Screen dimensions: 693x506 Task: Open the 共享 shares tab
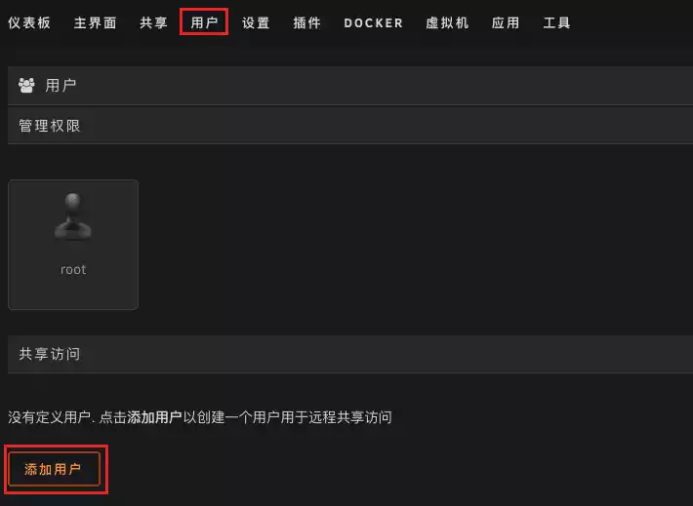(x=153, y=22)
